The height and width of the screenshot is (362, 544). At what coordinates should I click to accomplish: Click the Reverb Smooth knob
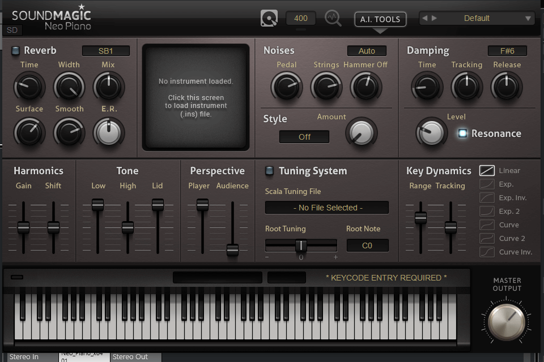[69, 133]
